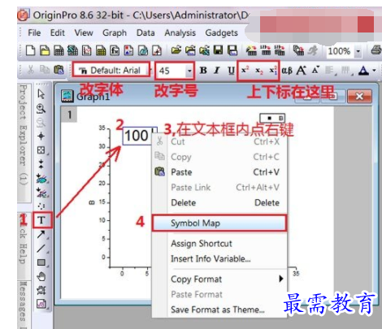Choose Paste in the context menu
Image resolution: width=382 pixels, height=329 pixels.
click(x=219, y=172)
